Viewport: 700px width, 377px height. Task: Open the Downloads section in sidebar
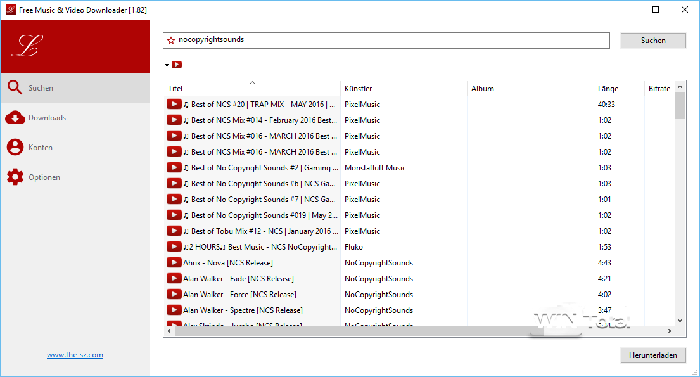pos(75,117)
